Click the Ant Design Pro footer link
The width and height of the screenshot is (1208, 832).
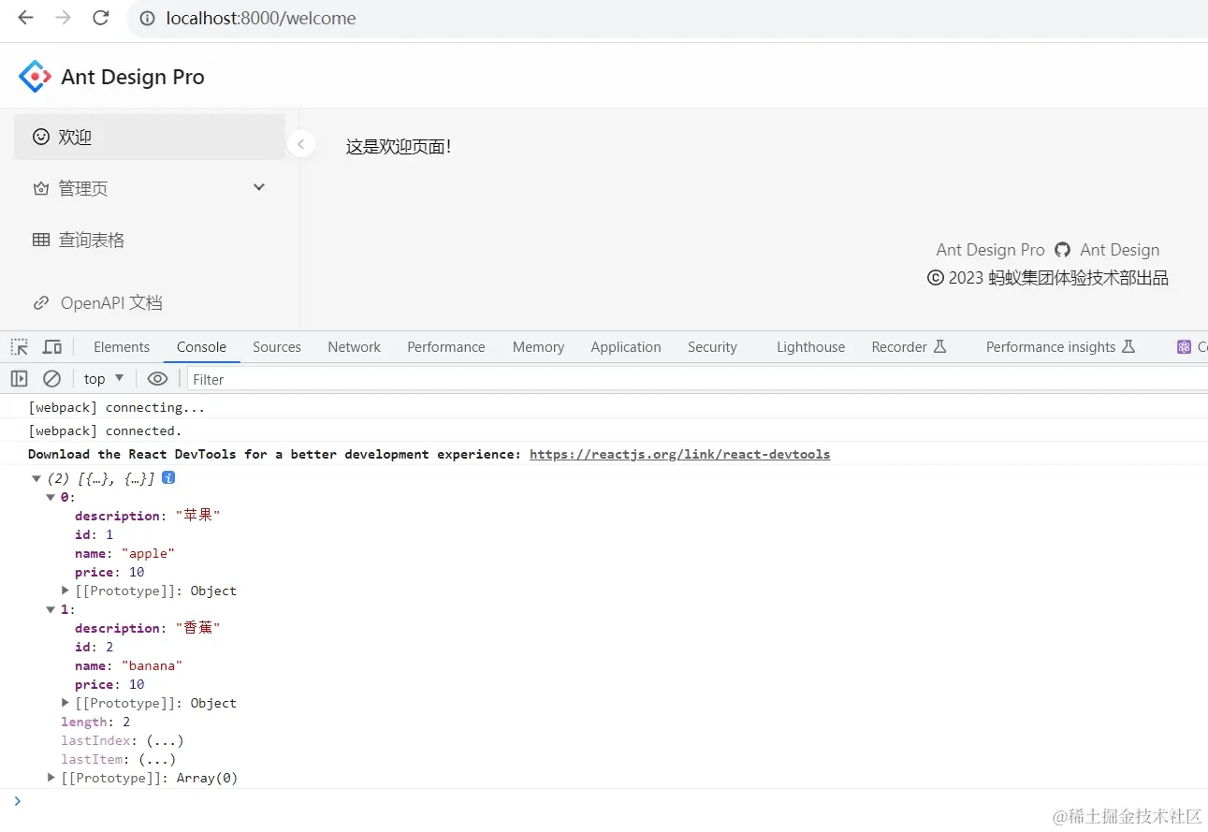[990, 250]
